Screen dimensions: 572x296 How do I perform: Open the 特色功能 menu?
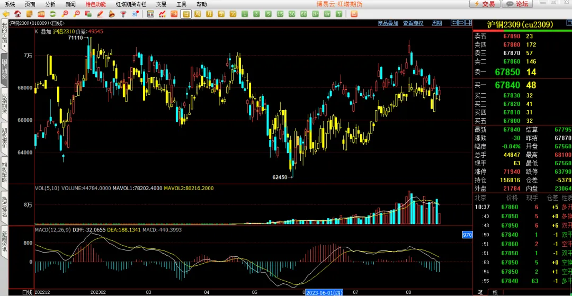point(95,4)
